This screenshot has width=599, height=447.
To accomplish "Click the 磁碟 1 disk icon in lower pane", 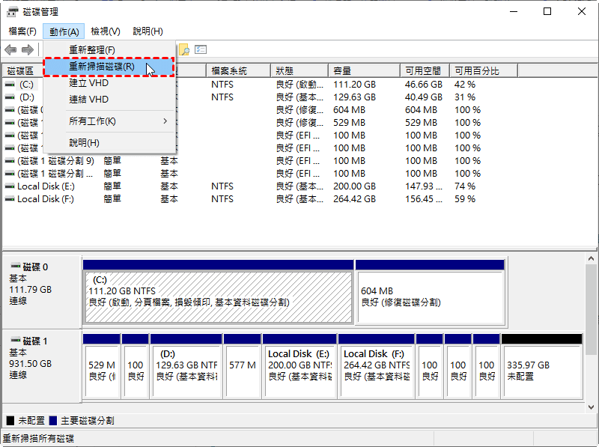I will click(x=15, y=341).
